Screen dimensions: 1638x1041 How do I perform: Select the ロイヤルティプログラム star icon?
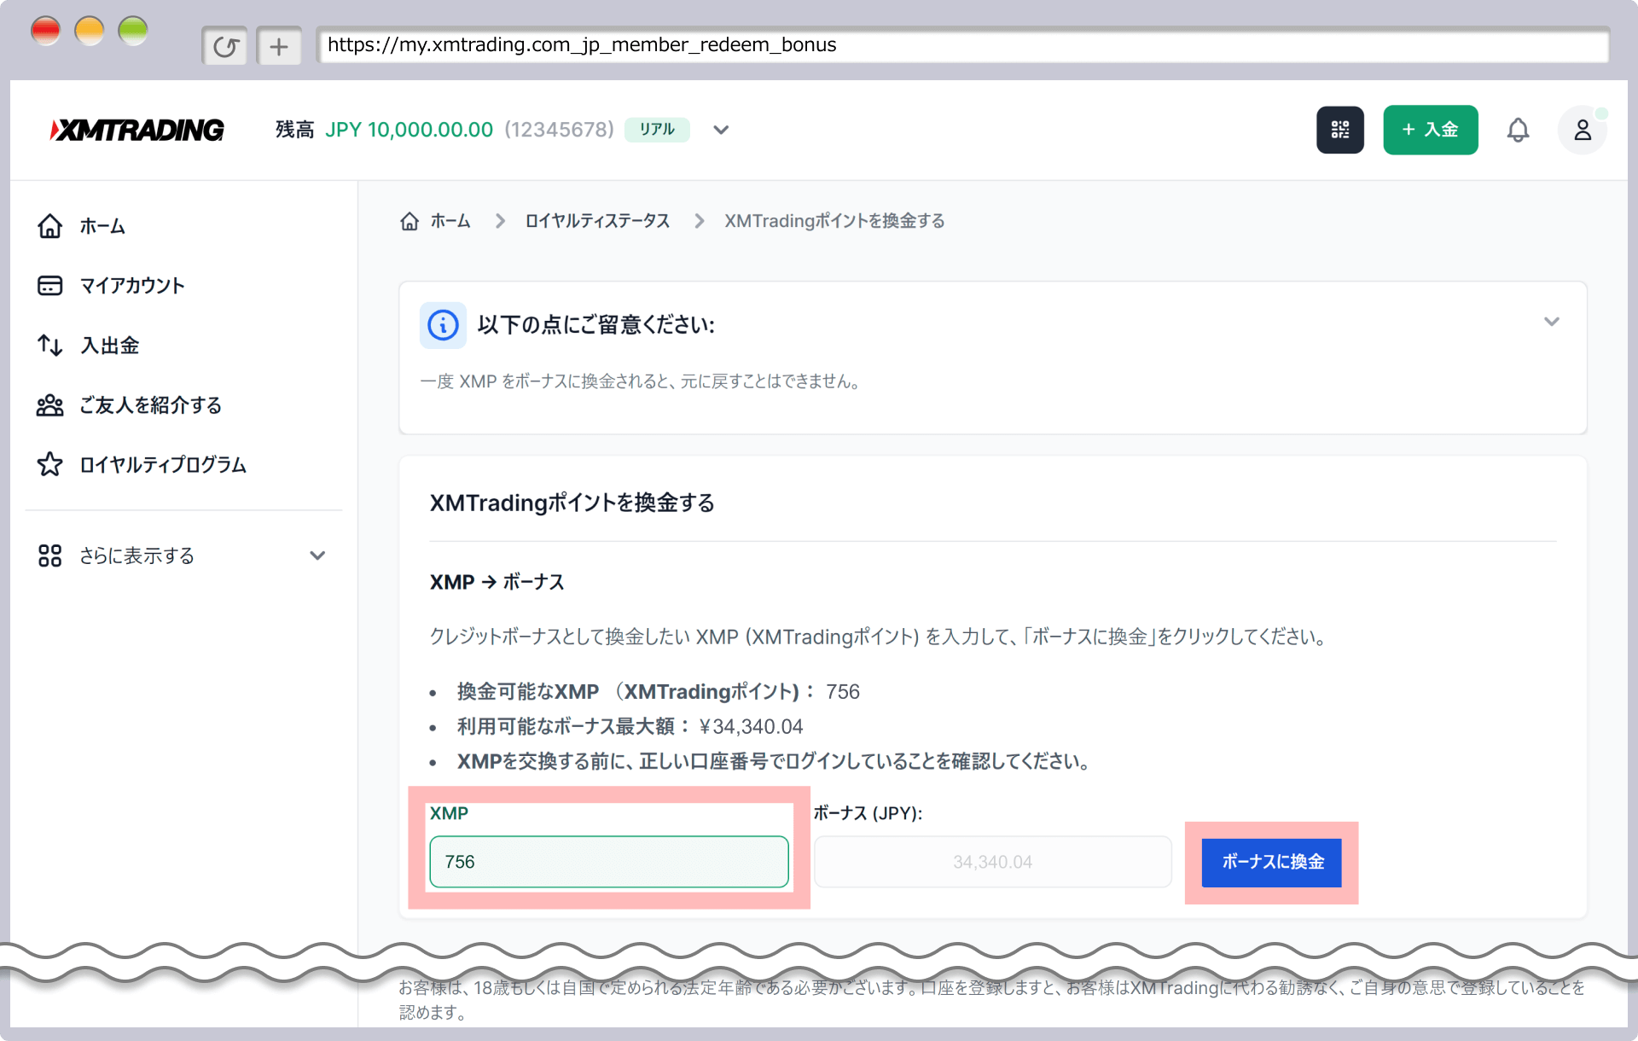pyautogui.click(x=49, y=465)
